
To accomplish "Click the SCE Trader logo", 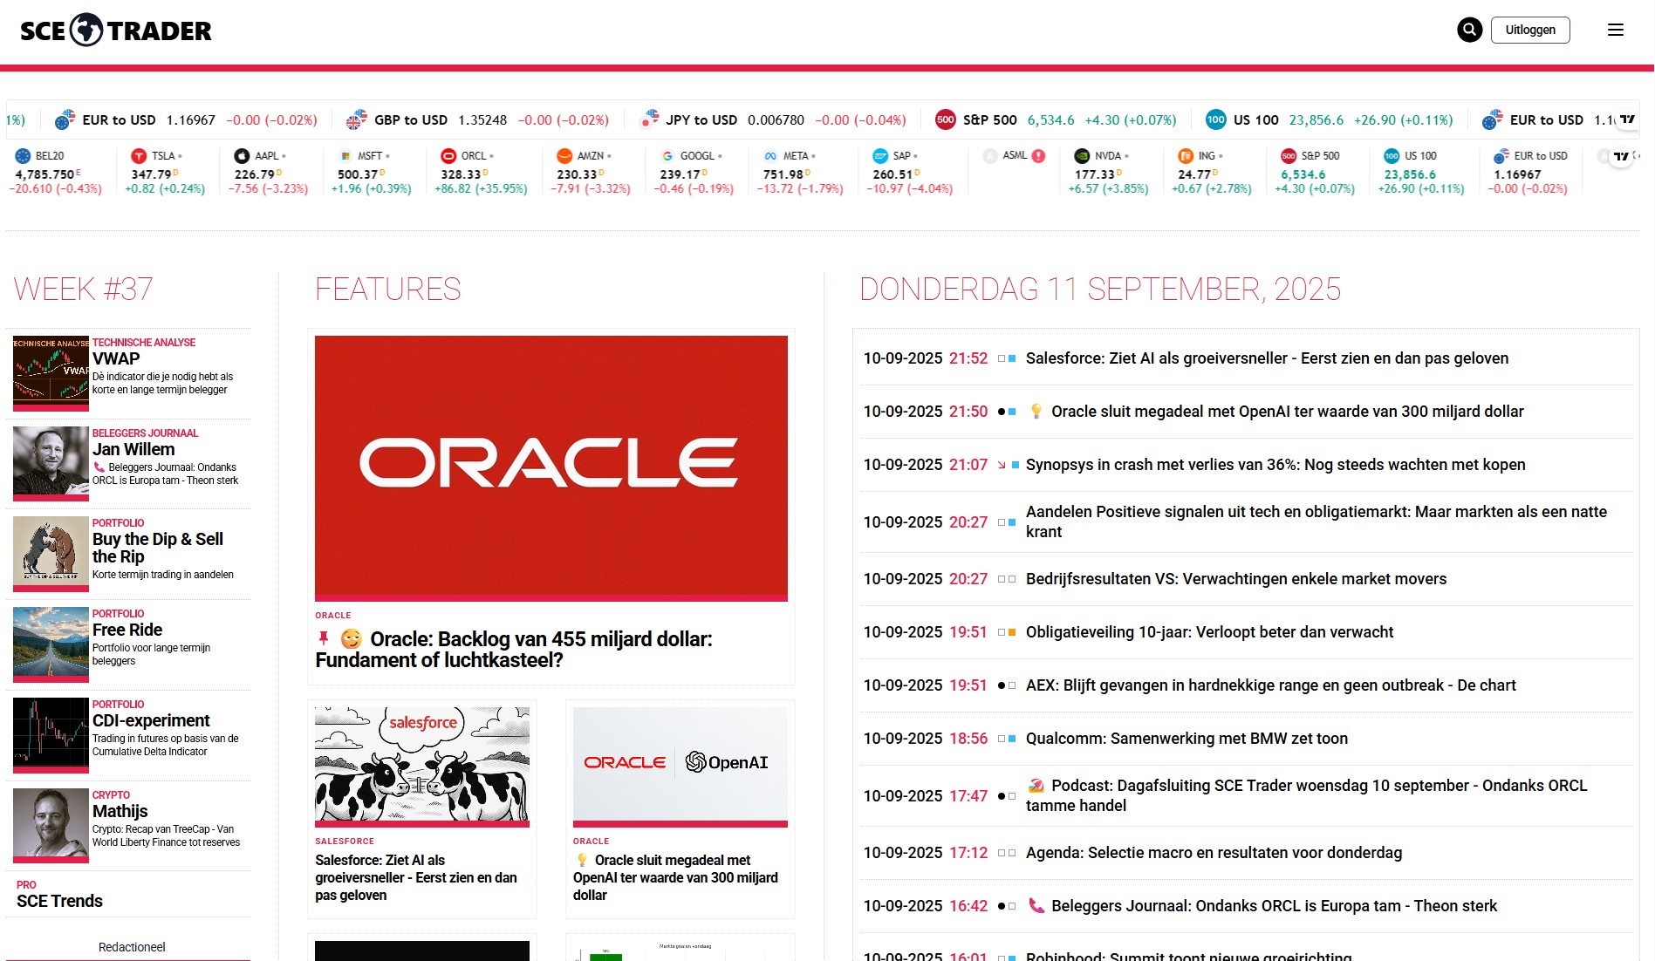I will (116, 31).
